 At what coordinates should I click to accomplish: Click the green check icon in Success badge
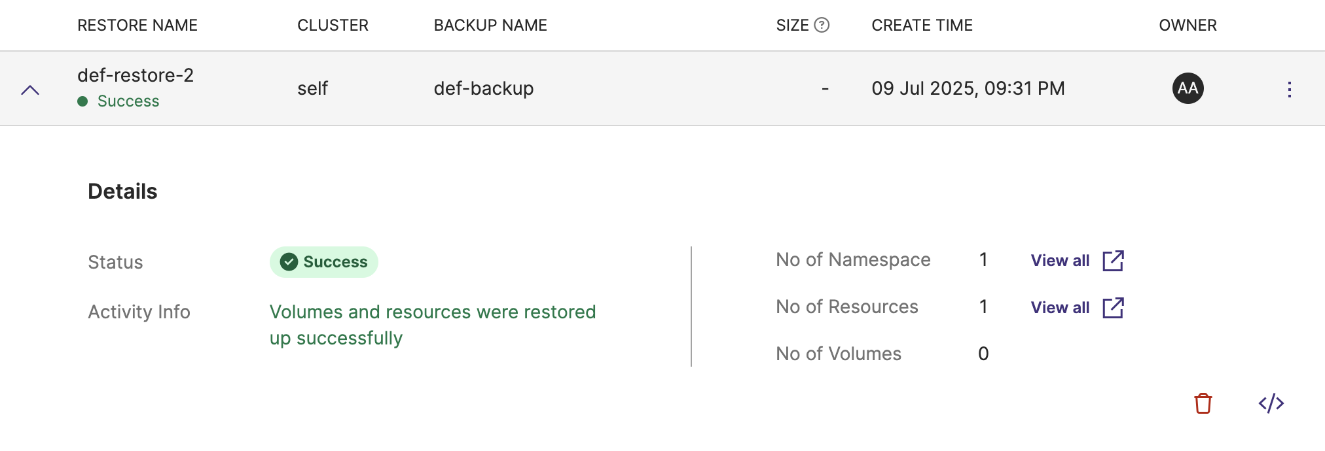point(289,262)
